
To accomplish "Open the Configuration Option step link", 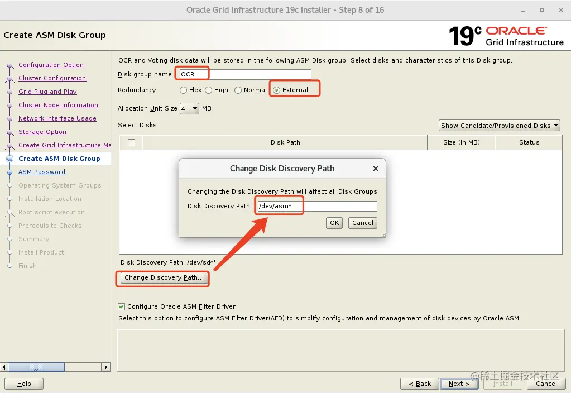I will pyautogui.click(x=51, y=65).
